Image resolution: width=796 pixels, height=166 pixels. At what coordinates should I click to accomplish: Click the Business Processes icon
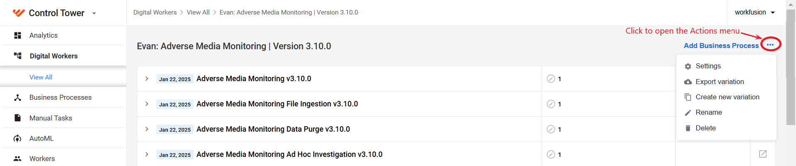click(x=17, y=98)
